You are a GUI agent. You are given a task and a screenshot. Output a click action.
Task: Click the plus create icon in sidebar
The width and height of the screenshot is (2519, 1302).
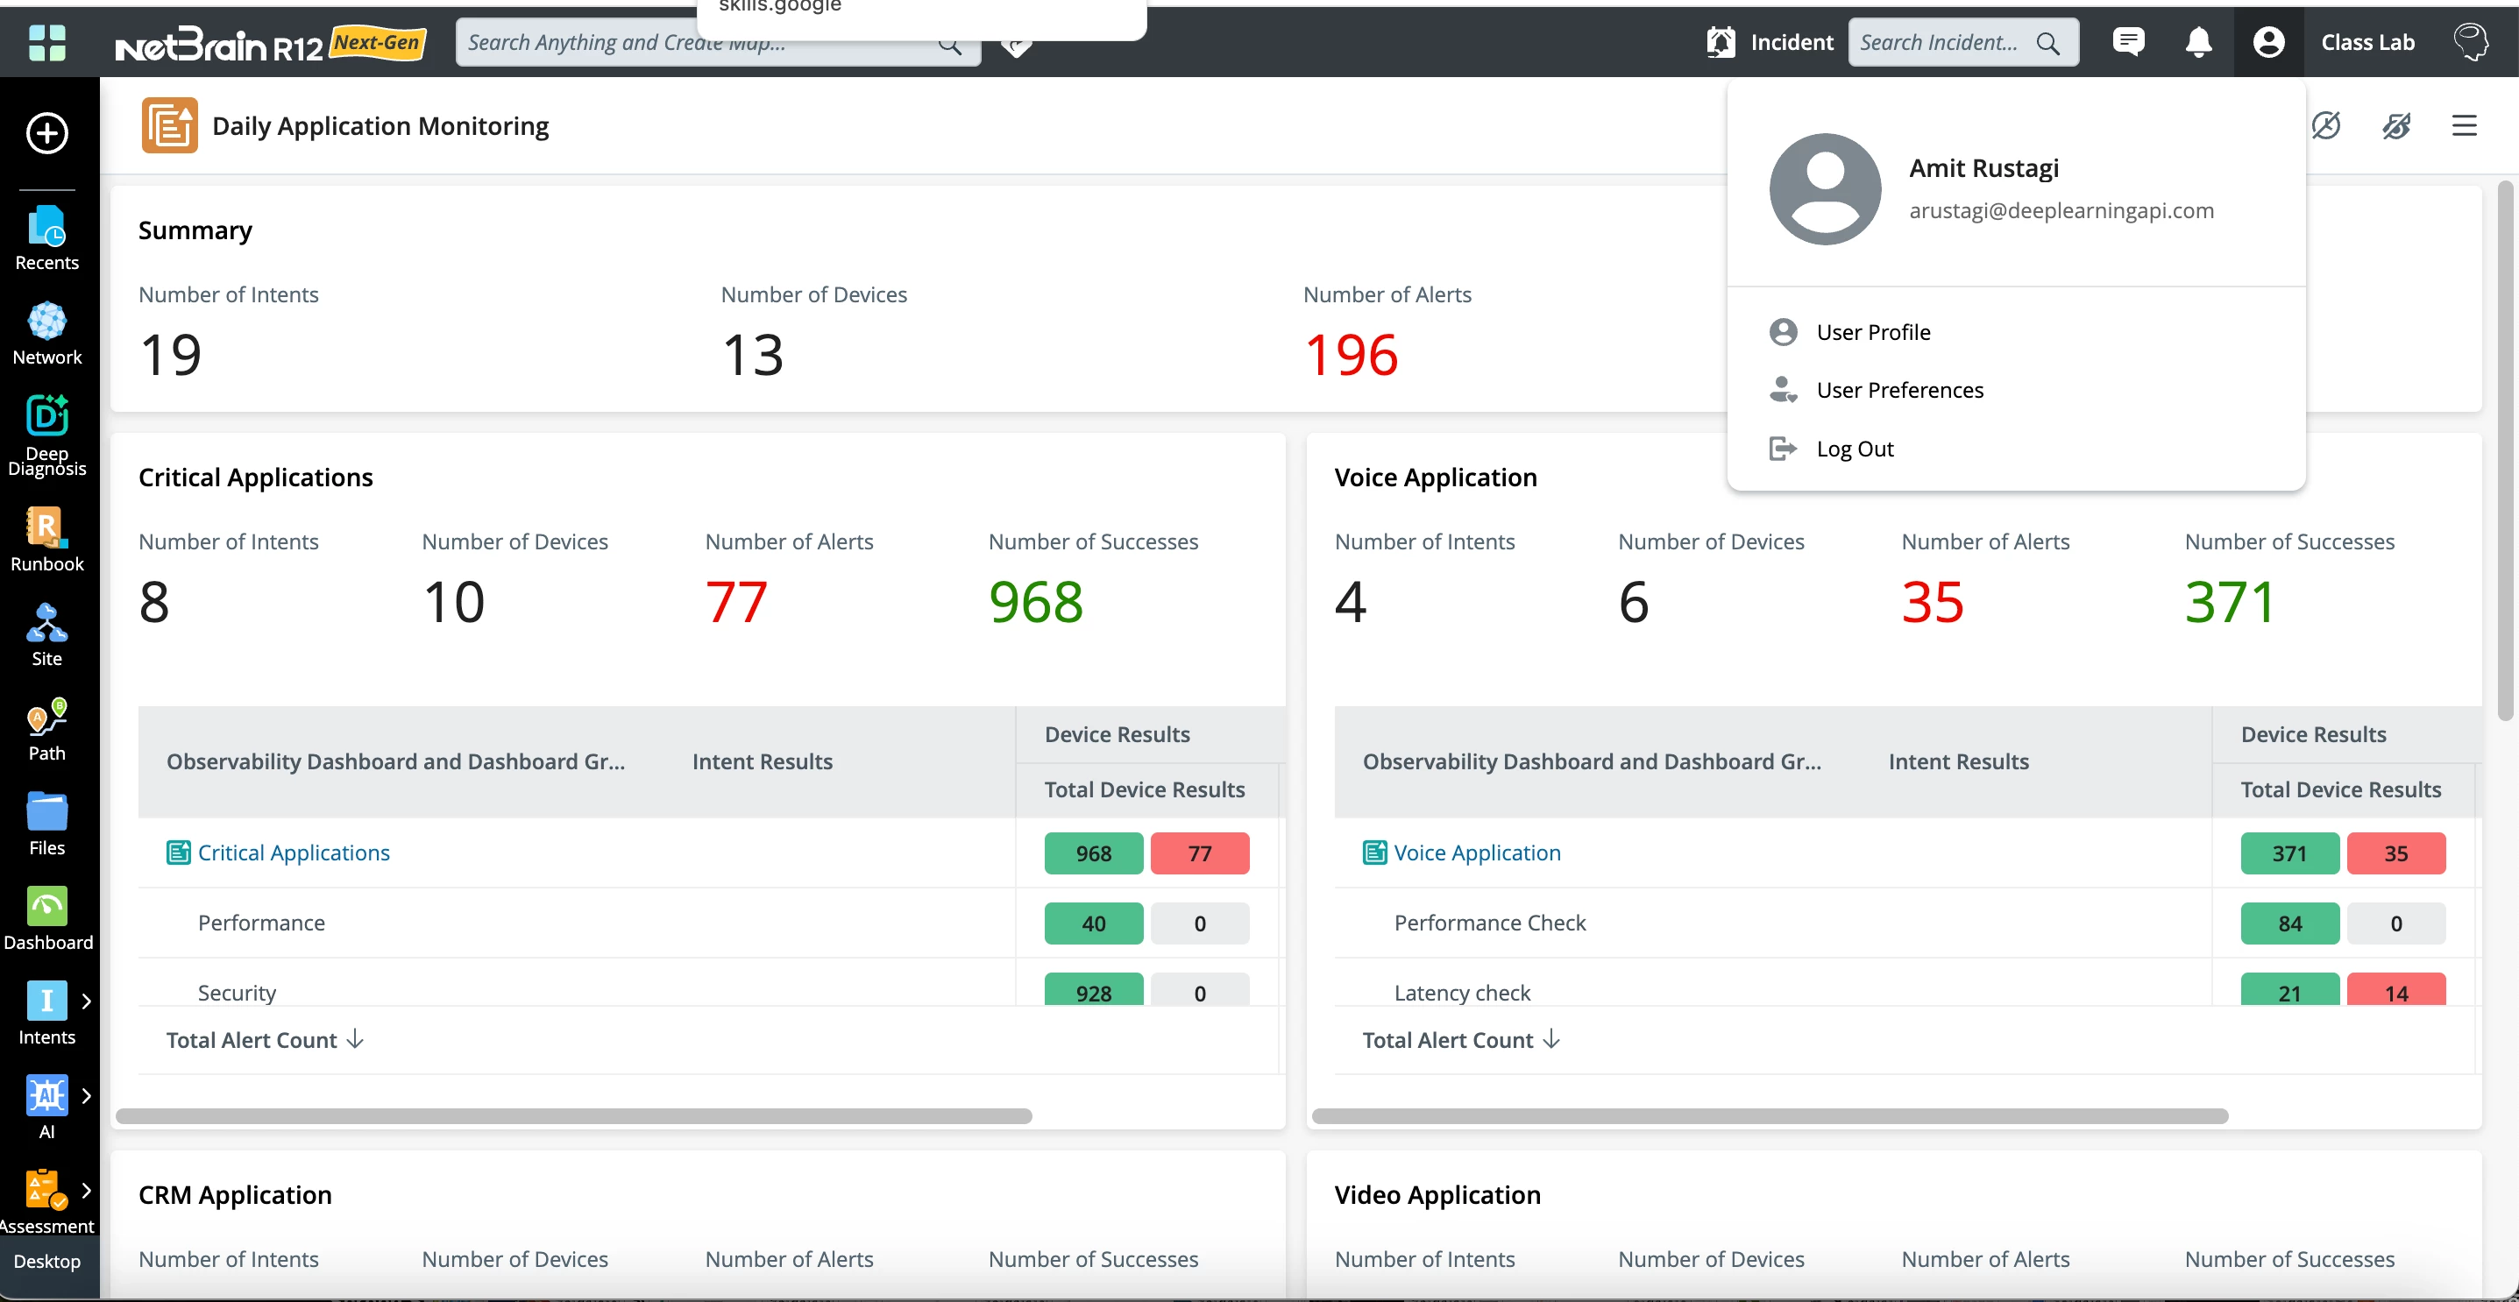(x=47, y=133)
